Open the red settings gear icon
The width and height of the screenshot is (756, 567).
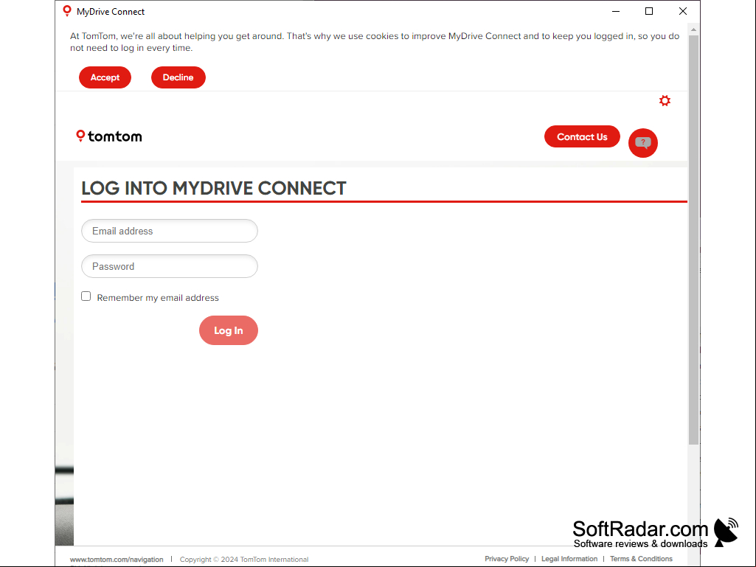tap(665, 101)
